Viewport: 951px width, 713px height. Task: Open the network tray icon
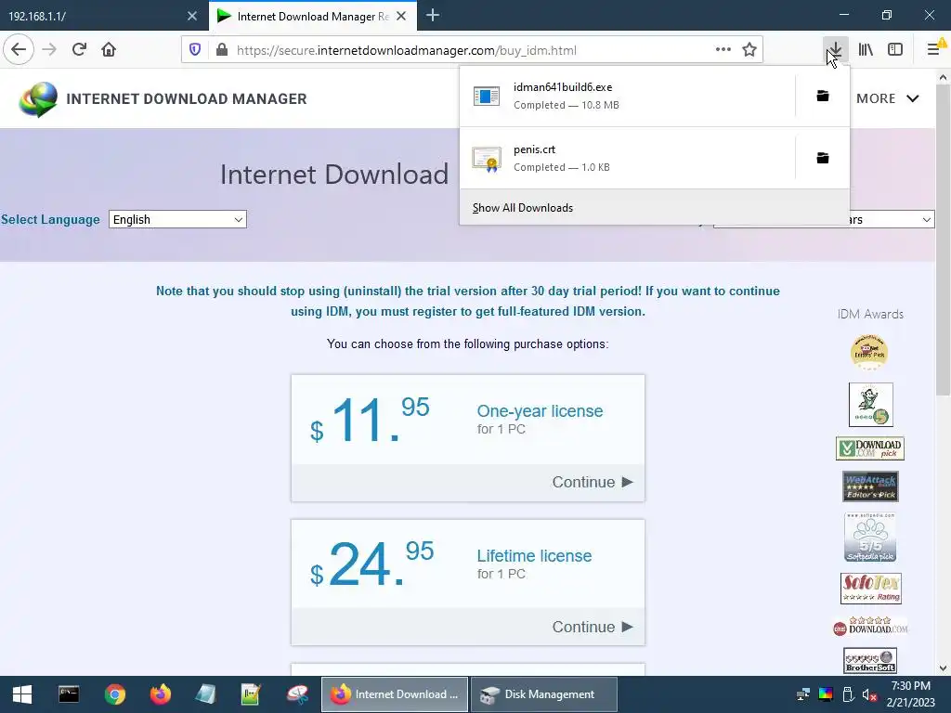click(803, 694)
